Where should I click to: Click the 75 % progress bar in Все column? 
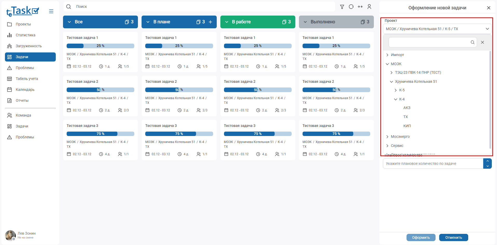(x=100, y=134)
